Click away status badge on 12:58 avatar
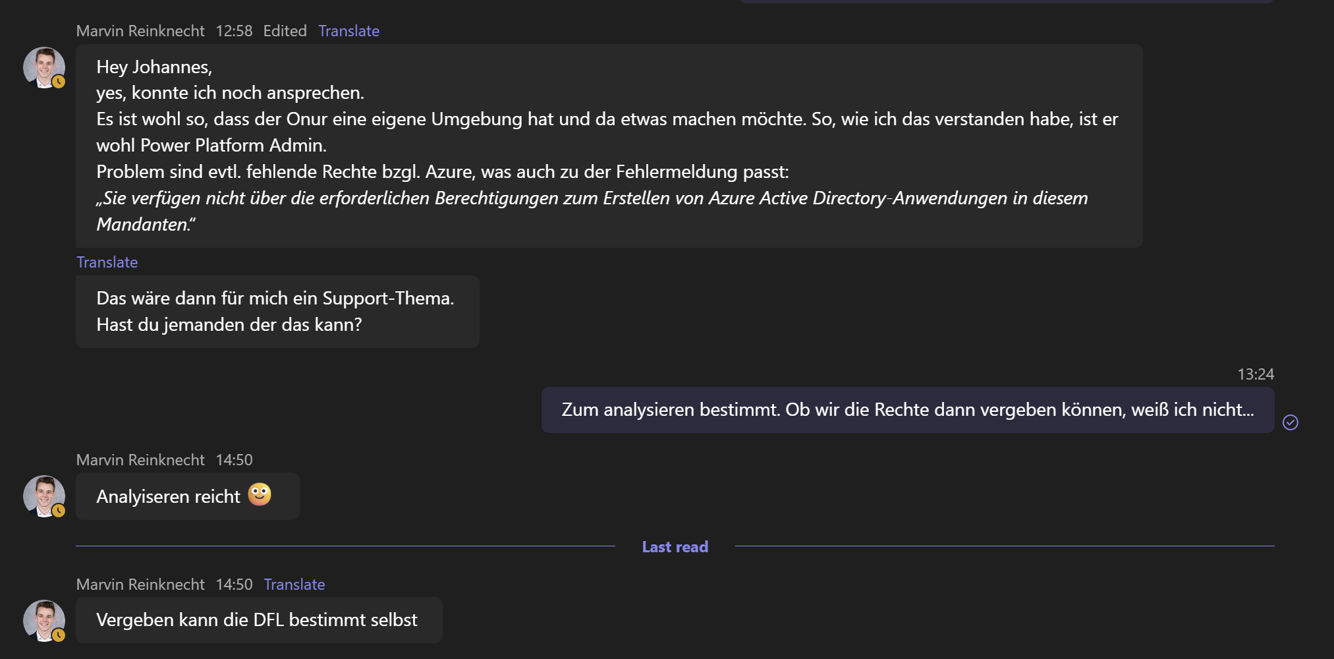Image resolution: width=1334 pixels, height=659 pixels. pyautogui.click(x=59, y=82)
